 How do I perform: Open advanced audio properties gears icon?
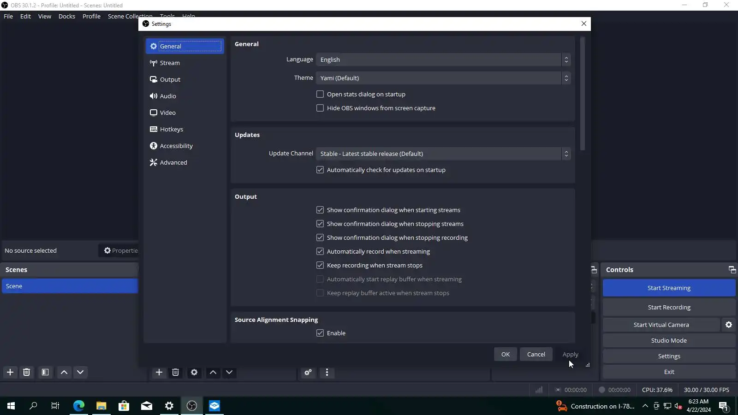click(308, 372)
